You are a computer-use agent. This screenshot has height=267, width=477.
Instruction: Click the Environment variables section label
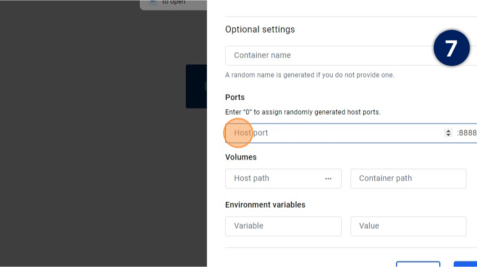265,204
